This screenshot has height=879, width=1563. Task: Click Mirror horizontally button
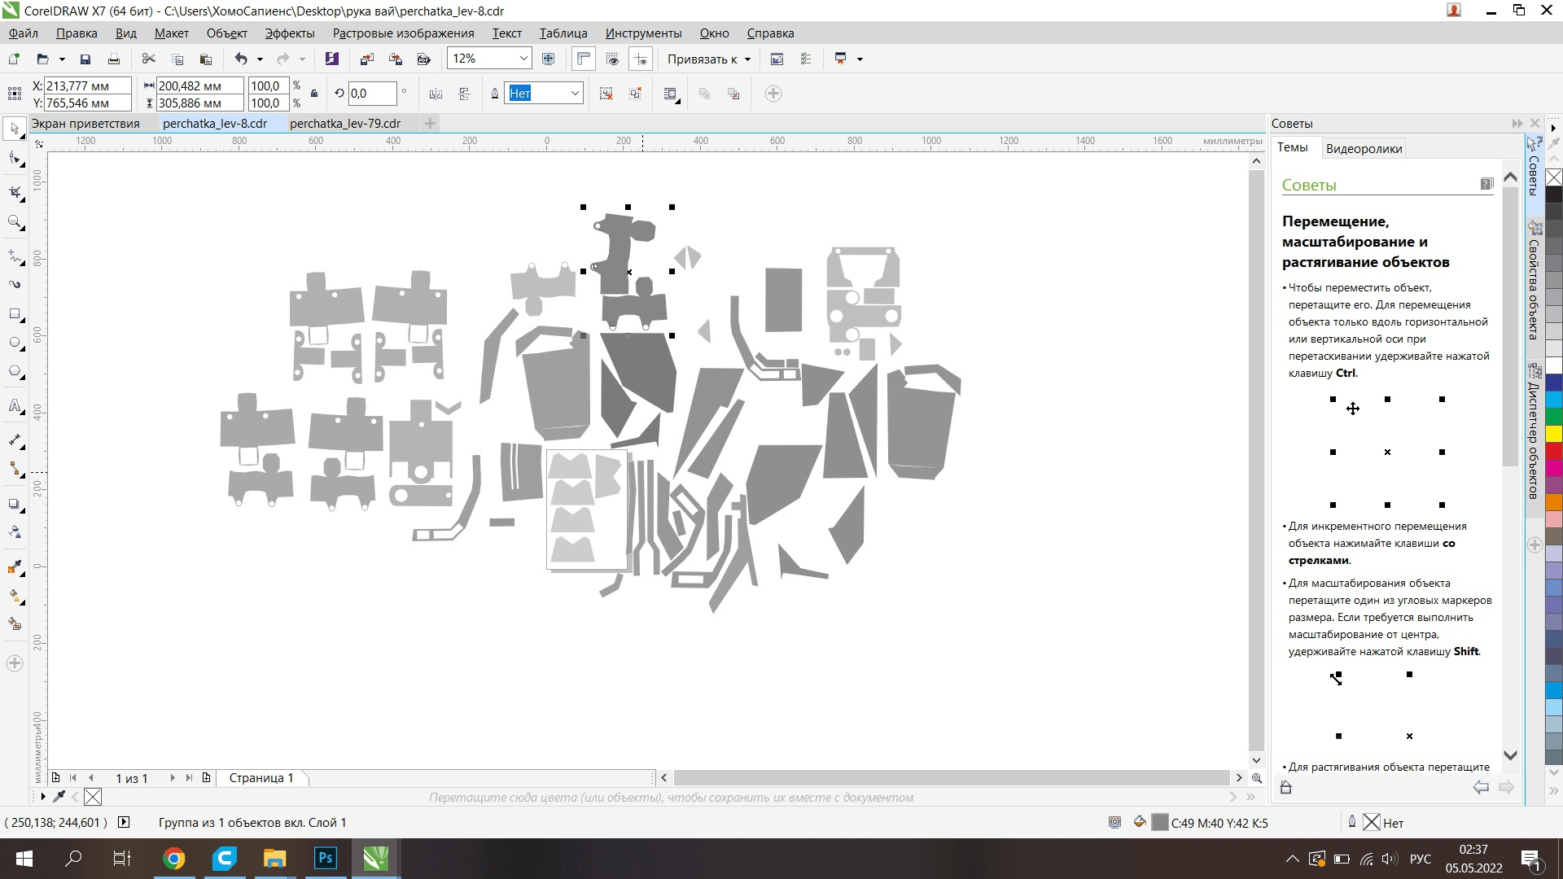436,94
